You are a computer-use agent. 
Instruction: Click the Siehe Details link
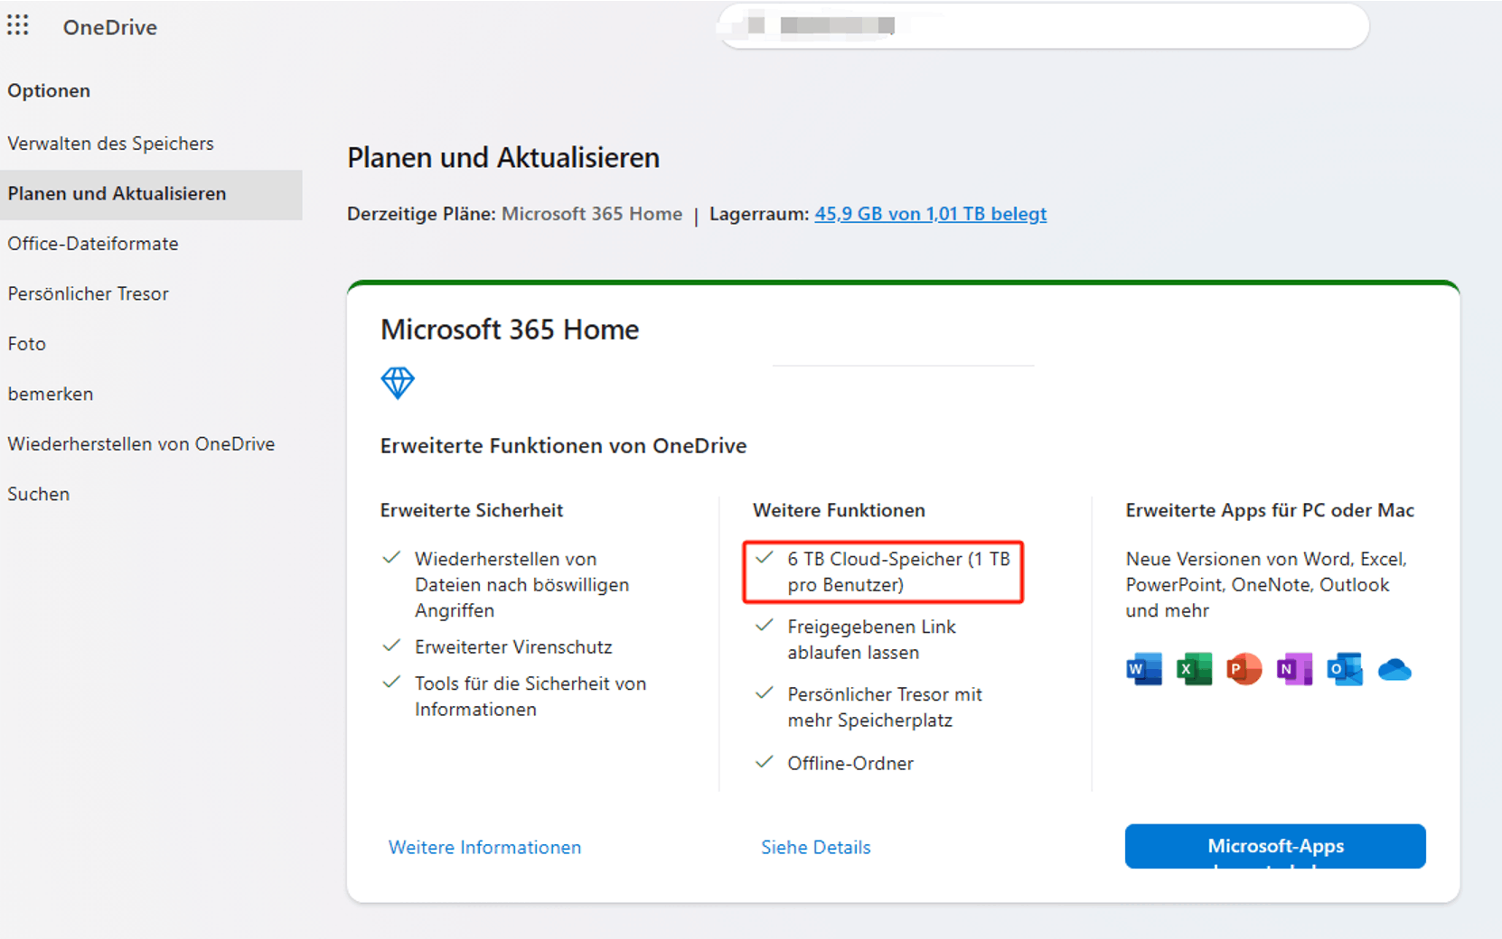pyautogui.click(x=815, y=847)
